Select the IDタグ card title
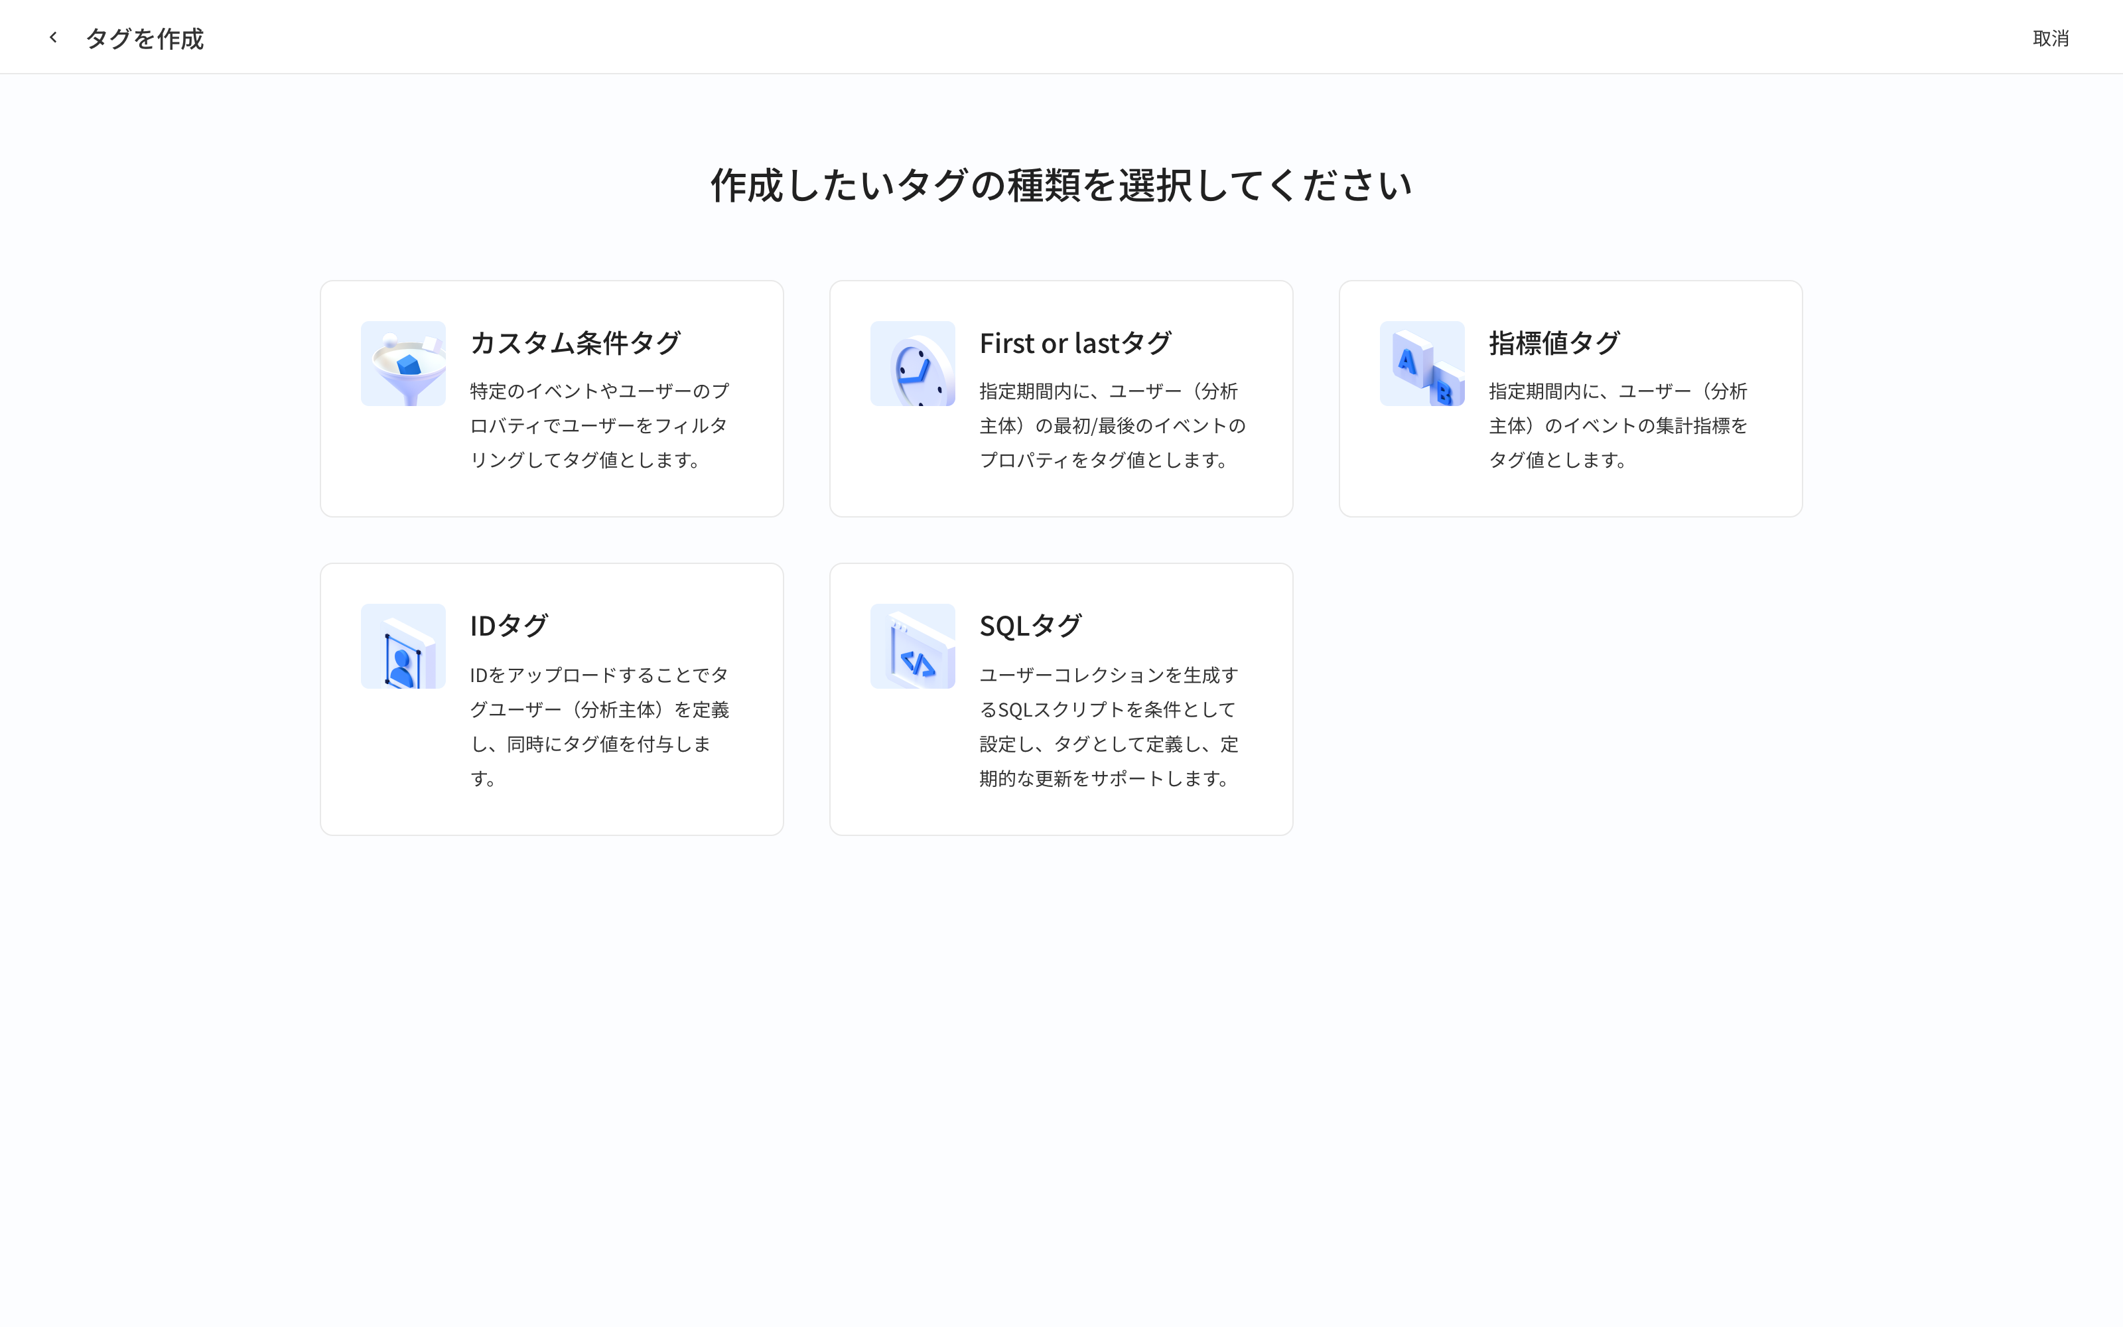 (x=510, y=626)
